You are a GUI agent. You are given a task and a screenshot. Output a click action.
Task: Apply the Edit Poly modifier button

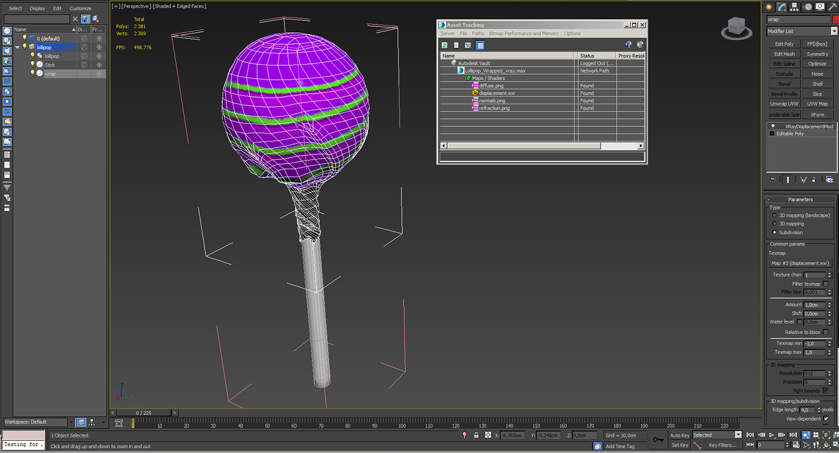(x=785, y=44)
